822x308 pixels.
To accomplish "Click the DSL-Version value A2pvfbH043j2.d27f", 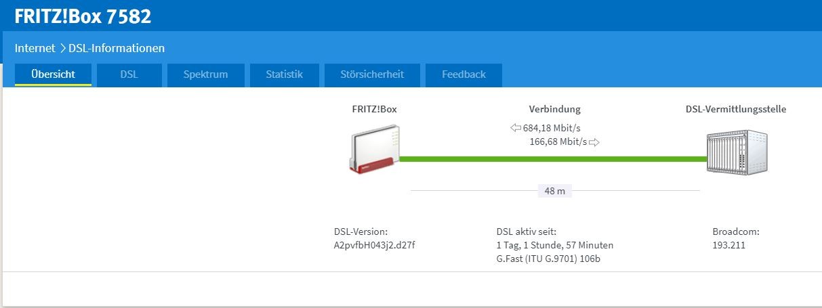I will click(x=375, y=245).
